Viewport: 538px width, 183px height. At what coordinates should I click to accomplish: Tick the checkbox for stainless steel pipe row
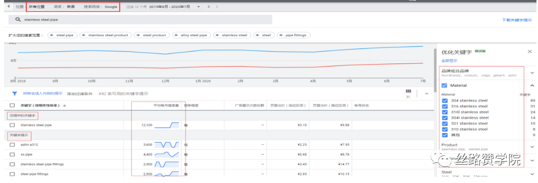[13, 126]
